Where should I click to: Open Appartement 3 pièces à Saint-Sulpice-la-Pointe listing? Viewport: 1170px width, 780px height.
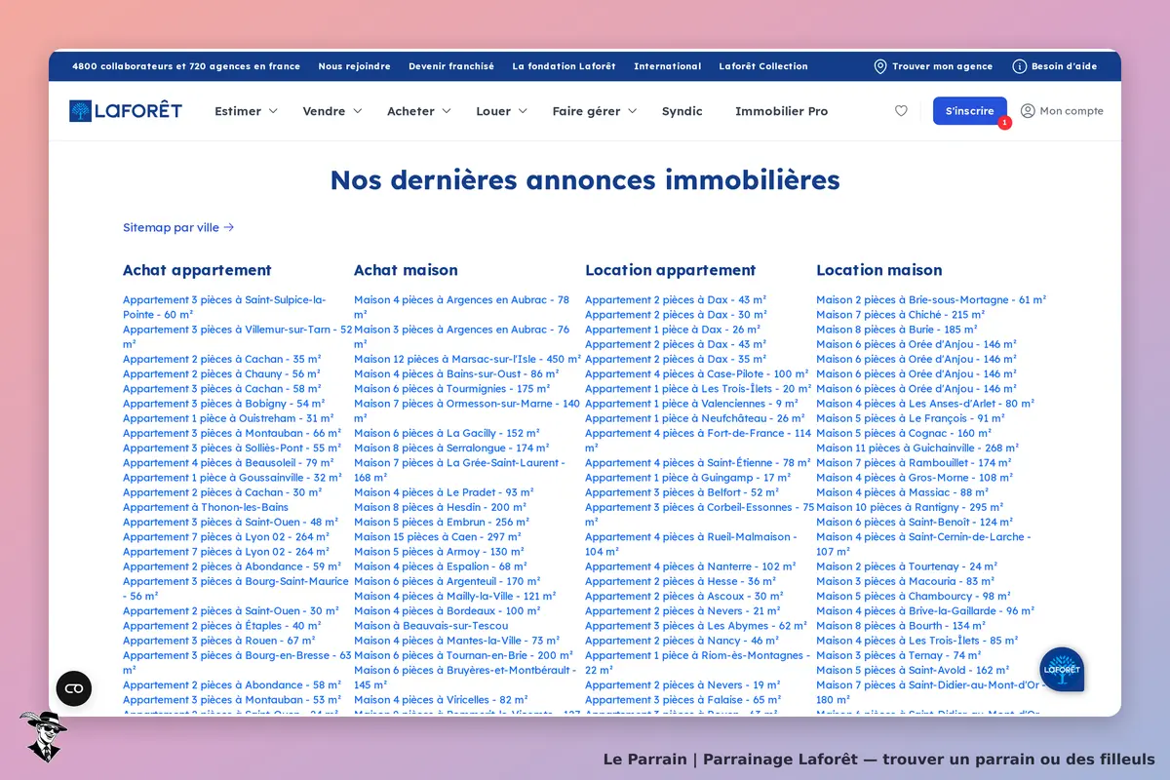224,307
